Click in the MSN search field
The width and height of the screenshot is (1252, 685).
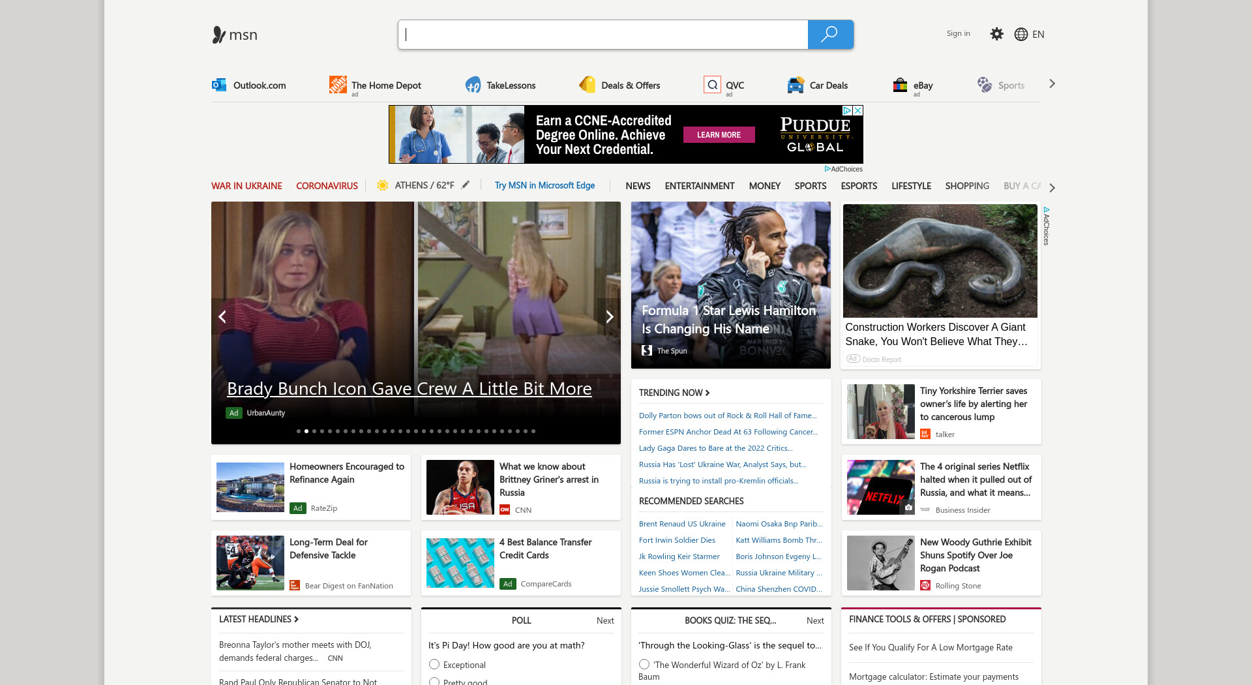pos(603,35)
